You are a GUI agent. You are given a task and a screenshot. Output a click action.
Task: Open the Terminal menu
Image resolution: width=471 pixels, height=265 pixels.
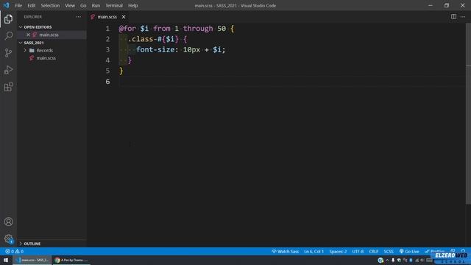[x=114, y=5]
